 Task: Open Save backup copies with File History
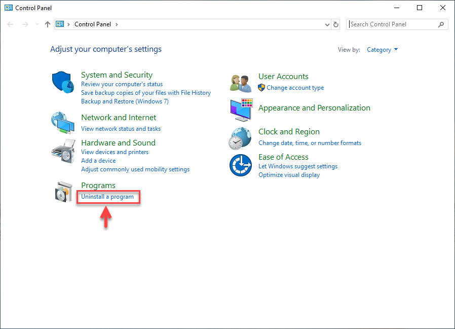(146, 93)
